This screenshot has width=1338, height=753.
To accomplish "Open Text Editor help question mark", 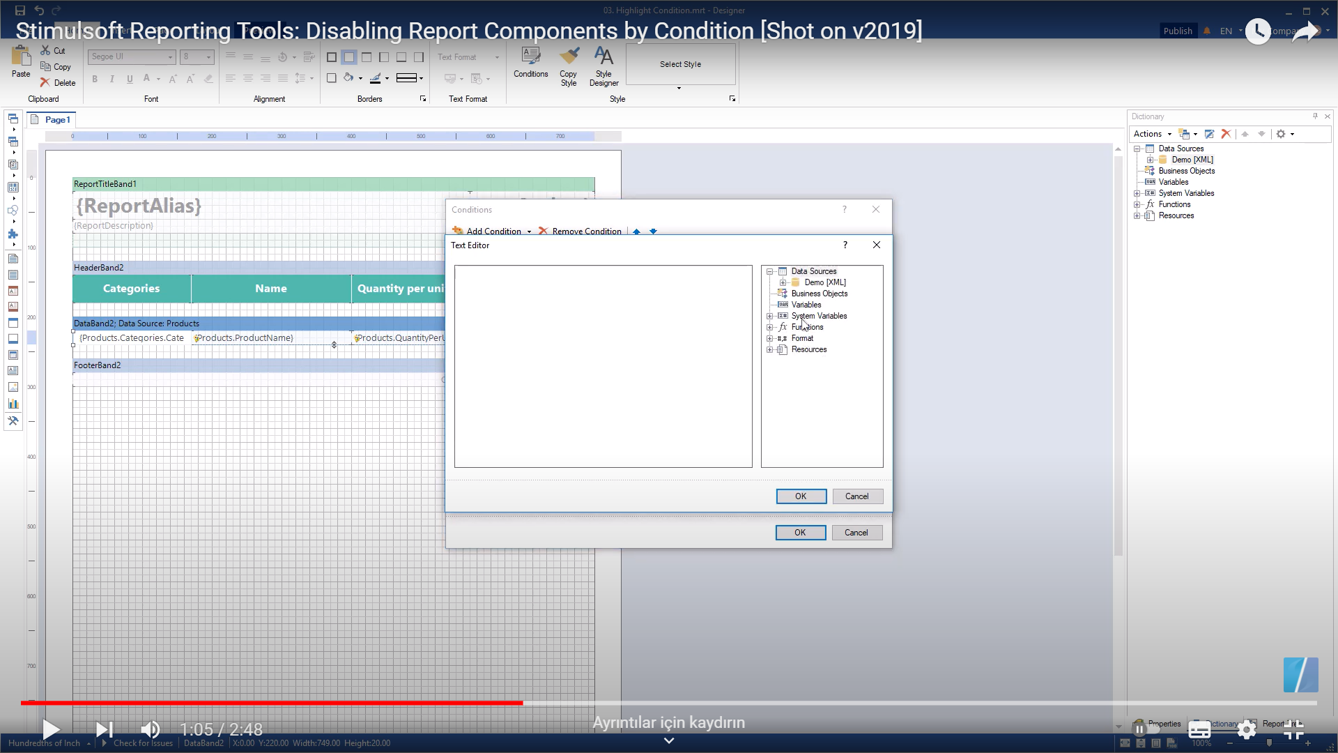I will click(x=845, y=245).
